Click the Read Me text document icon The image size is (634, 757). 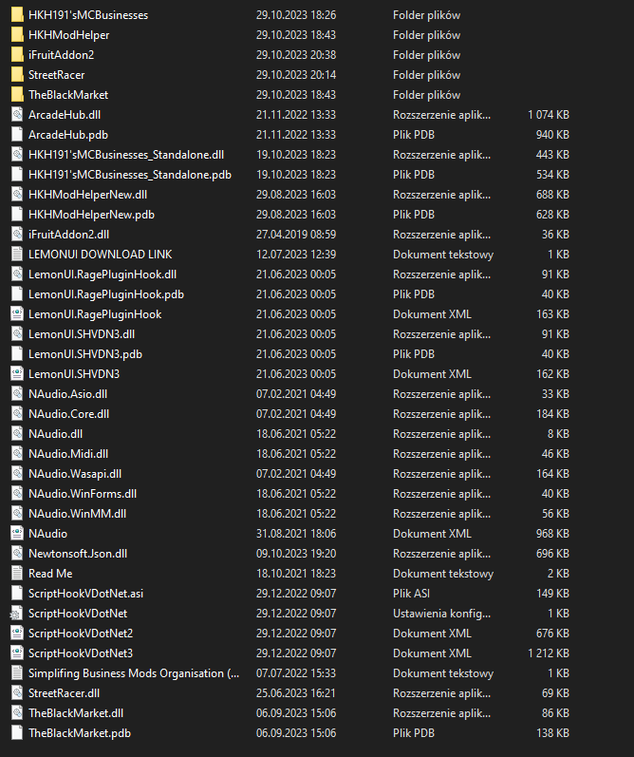17,574
